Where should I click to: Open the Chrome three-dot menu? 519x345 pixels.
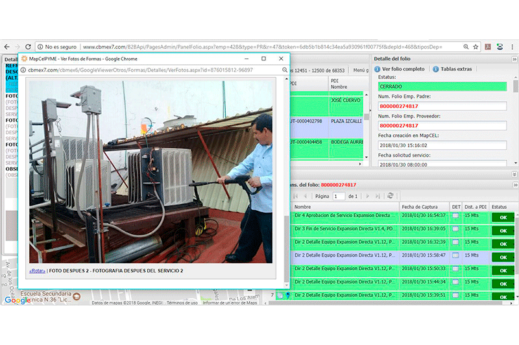513,47
